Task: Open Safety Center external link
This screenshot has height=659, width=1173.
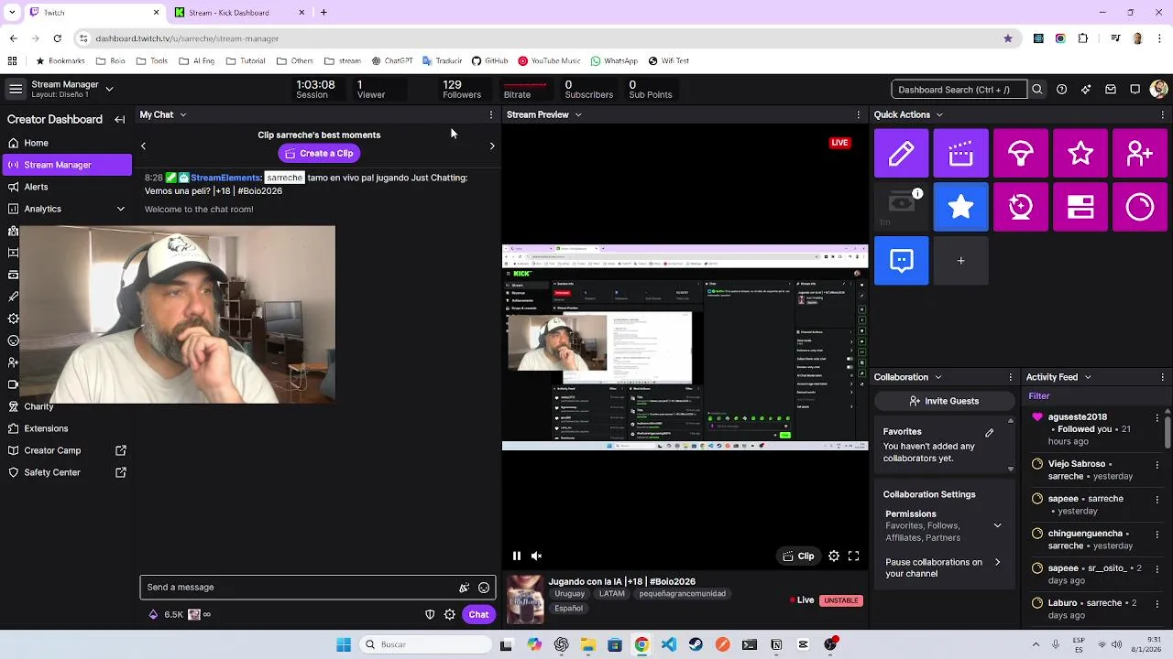Action: pos(66,472)
